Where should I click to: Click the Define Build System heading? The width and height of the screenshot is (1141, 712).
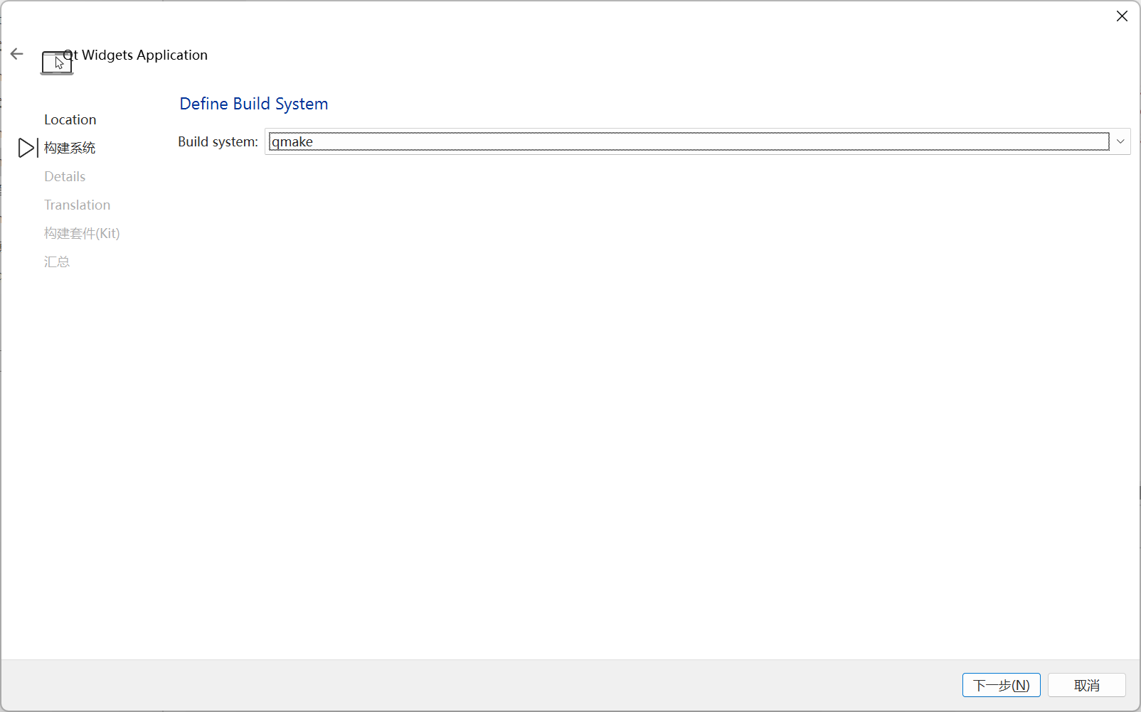[x=254, y=104]
